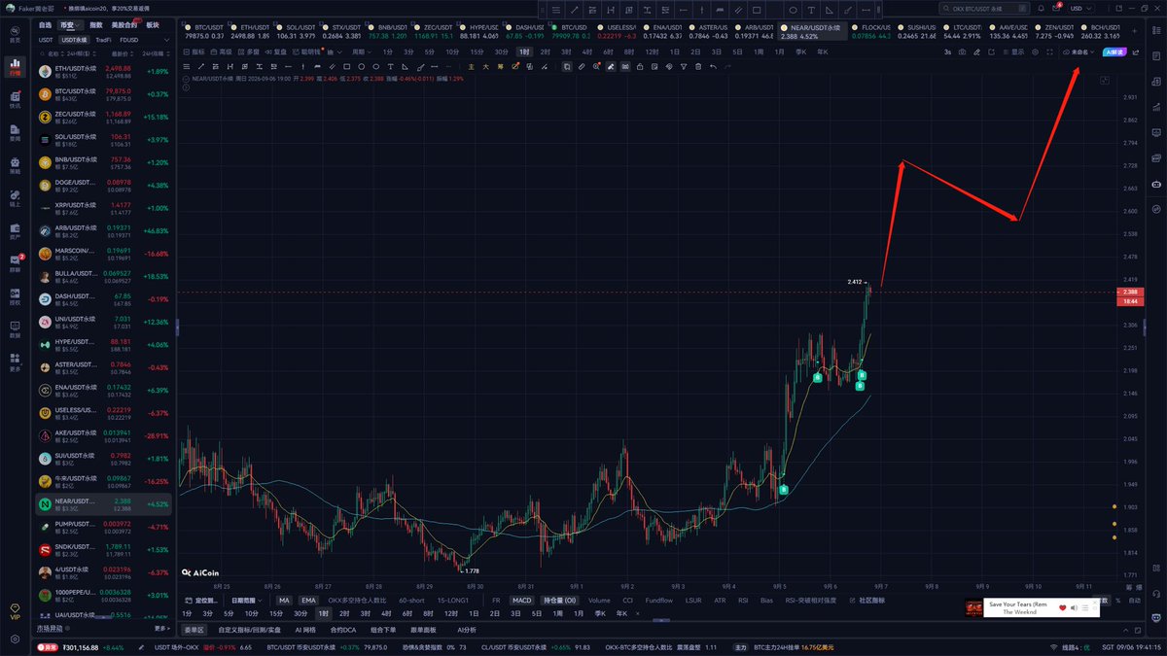Select the 4时 timeframe in top bar
The image size is (1167, 656).
pos(586,52)
